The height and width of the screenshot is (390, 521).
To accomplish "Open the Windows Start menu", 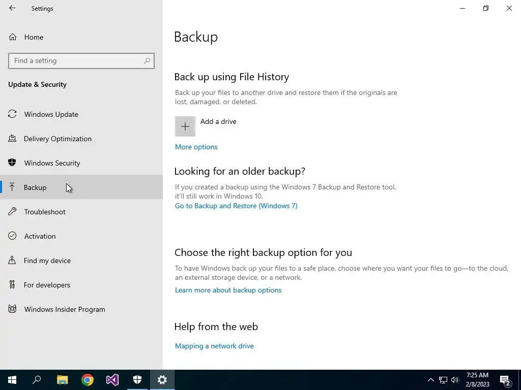I will pos(12,380).
